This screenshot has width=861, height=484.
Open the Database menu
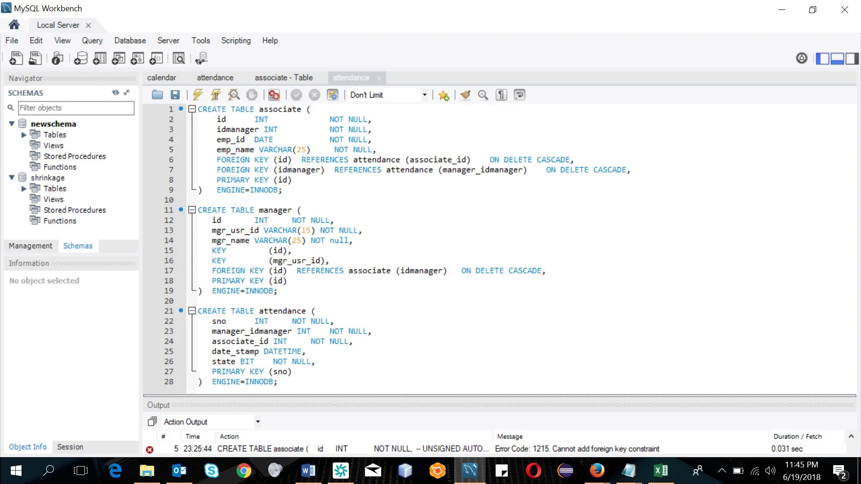coord(130,40)
